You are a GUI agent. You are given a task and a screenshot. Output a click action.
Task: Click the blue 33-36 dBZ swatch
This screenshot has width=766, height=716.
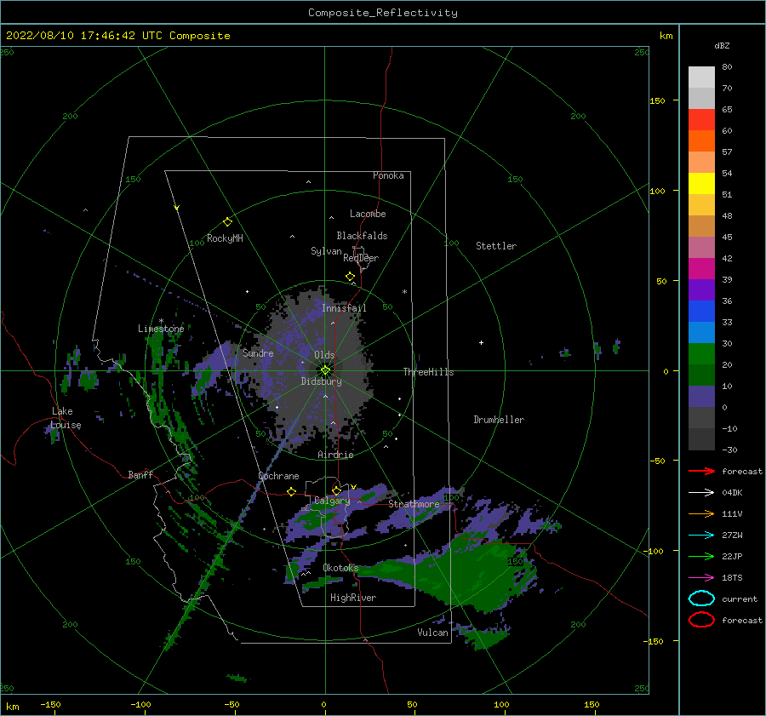coord(701,311)
